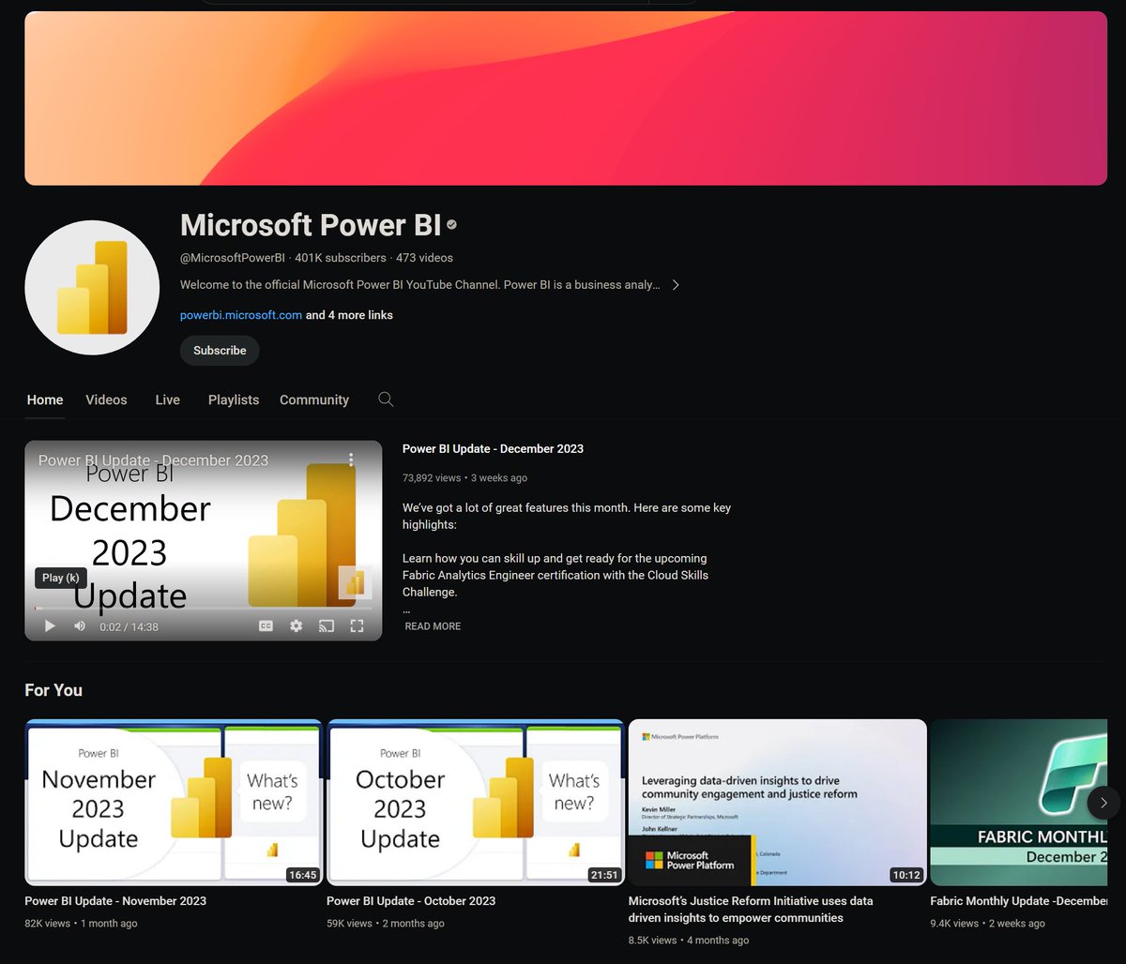The height and width of the screenshot is (964, 1126).
Task: Click the channel search magnifier icon
Action: coord(386,399)
